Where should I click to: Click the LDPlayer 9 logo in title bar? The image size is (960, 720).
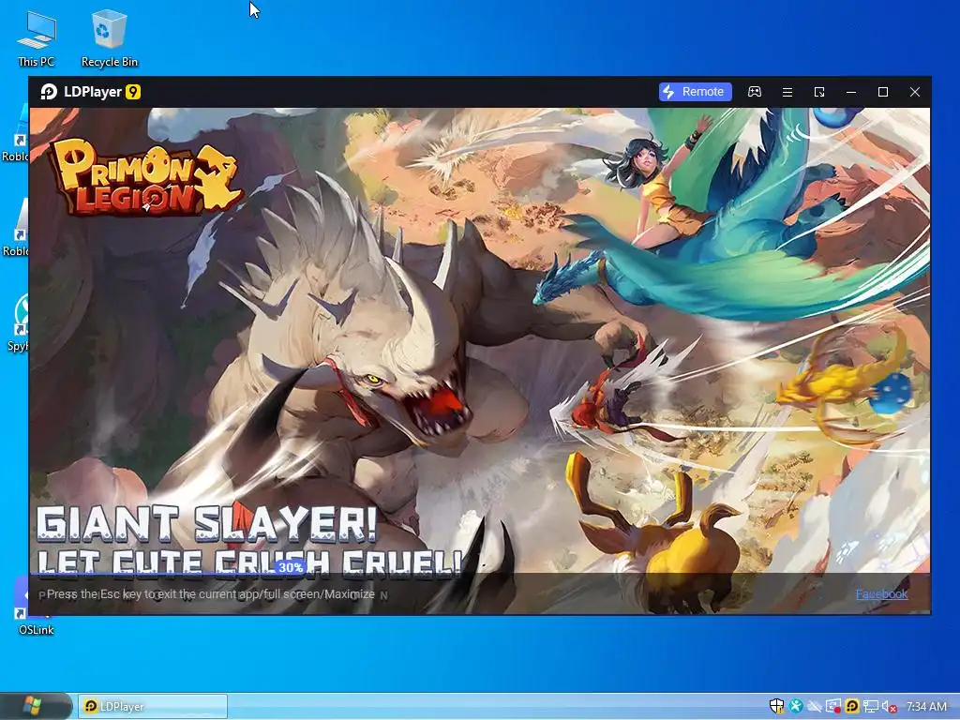pos(91,92)
